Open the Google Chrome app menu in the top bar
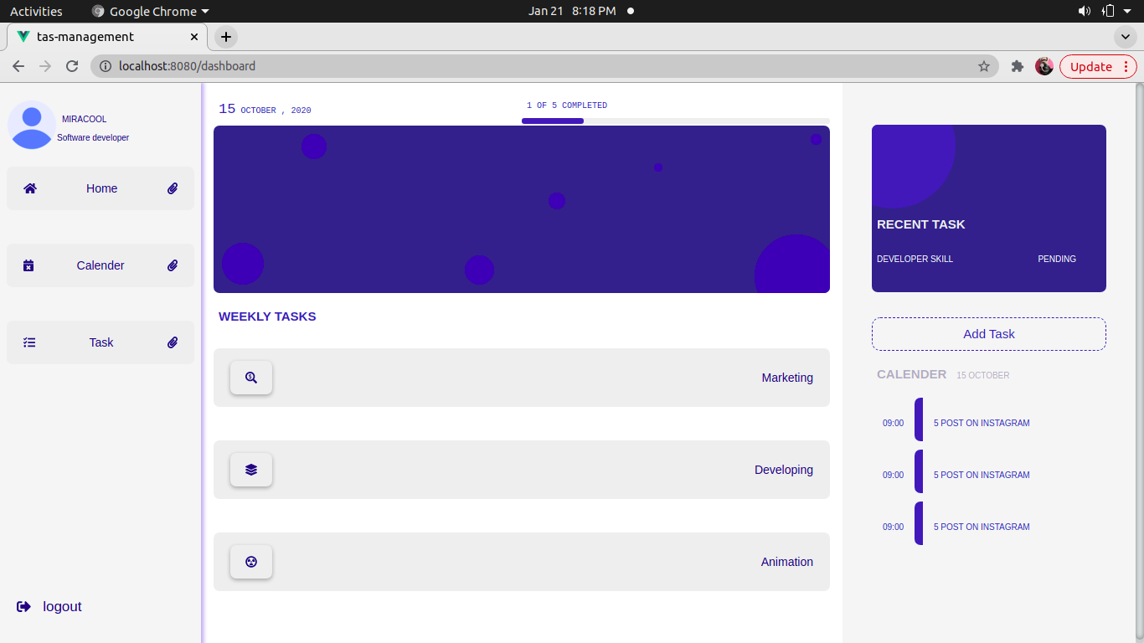1144x643 pixels. pyautogui.click(x=151, y=11)
